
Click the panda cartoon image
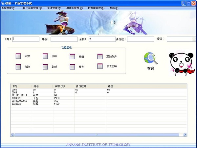[182, 63]
